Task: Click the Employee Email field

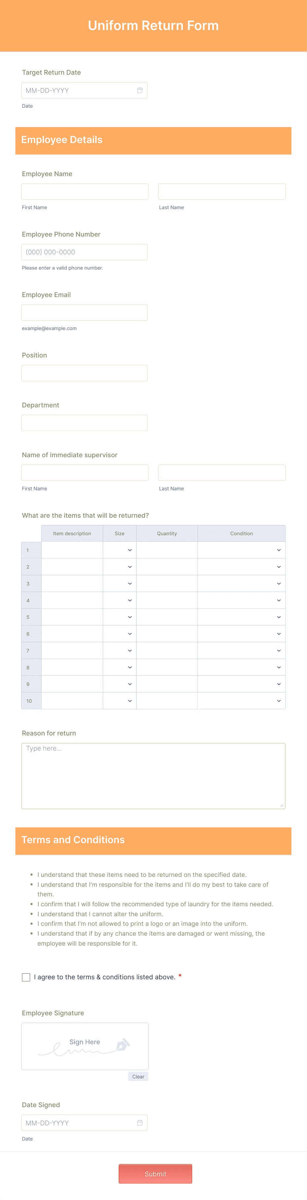Action: (85, 312)
